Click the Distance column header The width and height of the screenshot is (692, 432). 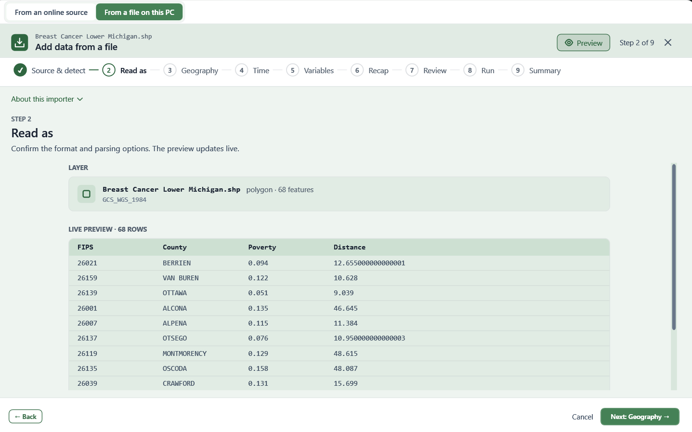pyautogui.click(x=350, y=247)
